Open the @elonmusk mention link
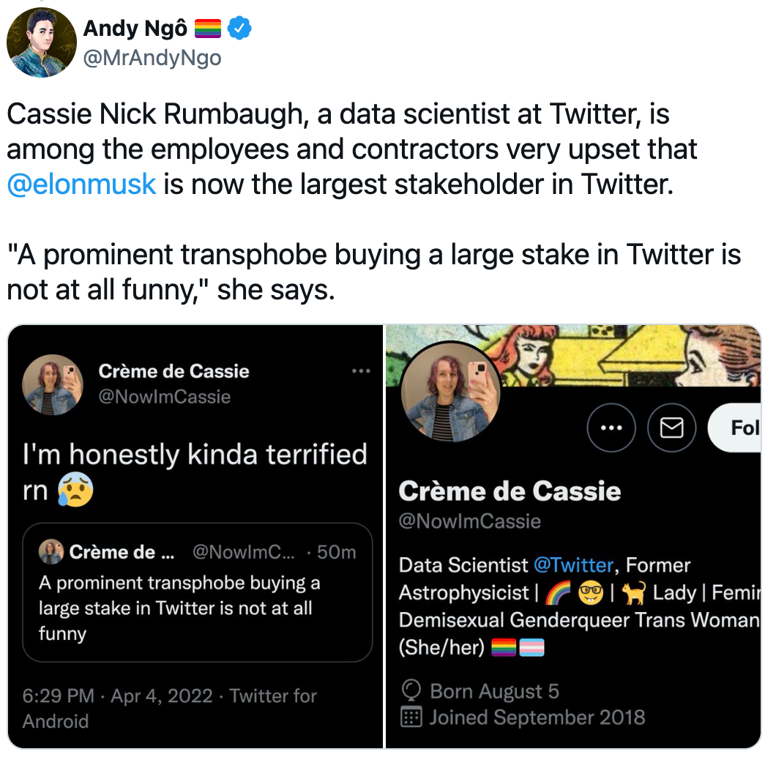 [82, 184]
